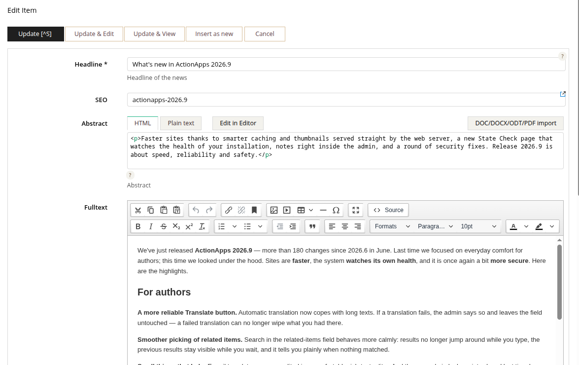Expand the background color picker arrow
The image size is (579, 365).
(x=552, y=226)
